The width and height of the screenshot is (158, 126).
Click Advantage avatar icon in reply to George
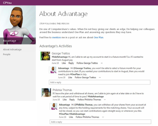(53, 70)
